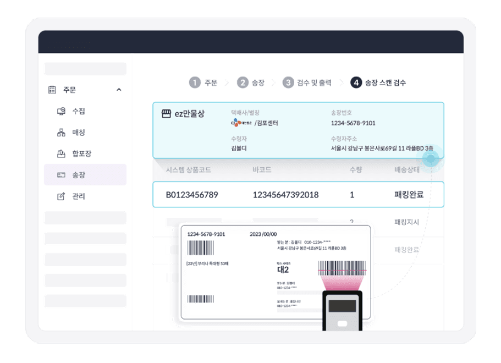Go to step 2 송장

coord(251,82)
